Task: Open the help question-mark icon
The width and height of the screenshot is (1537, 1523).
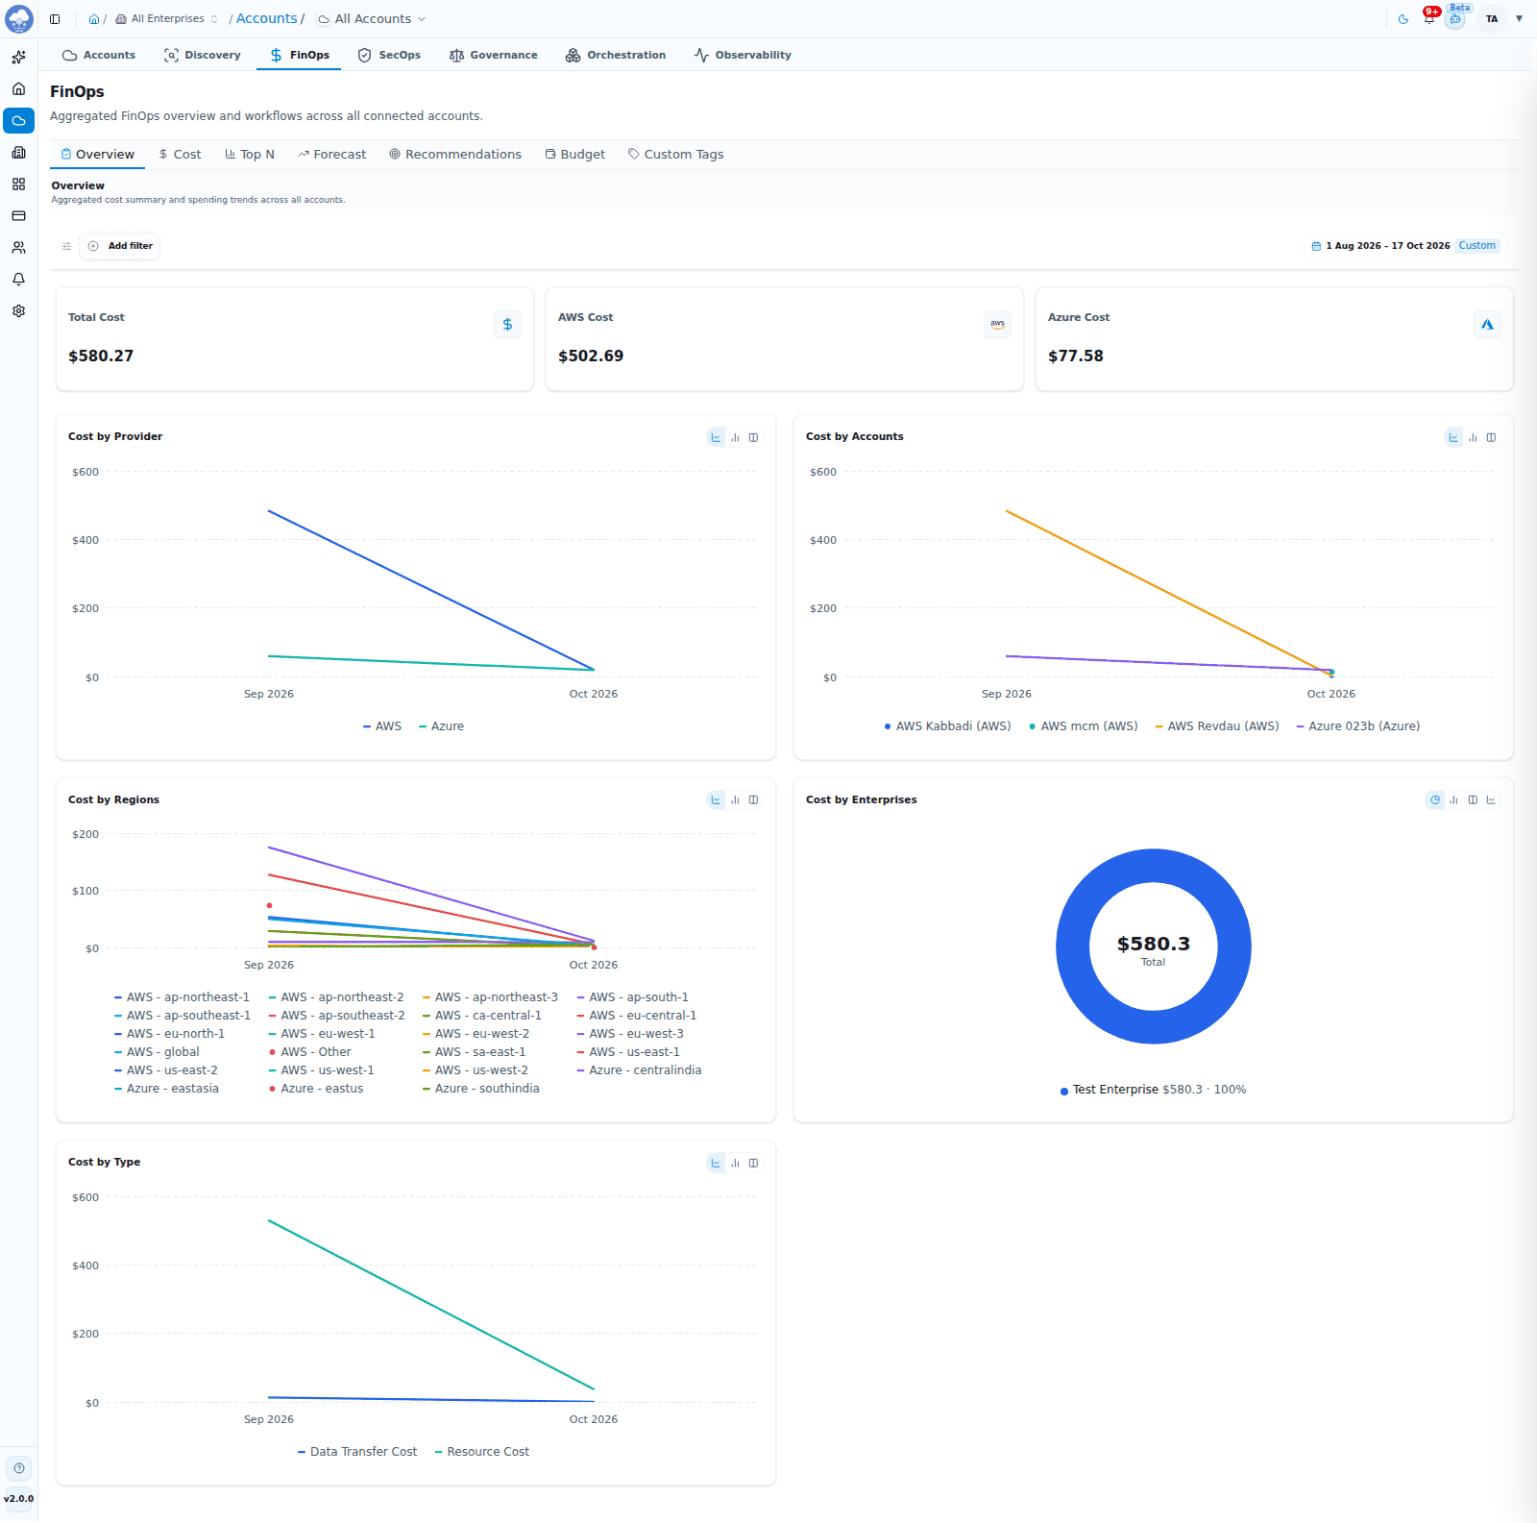Action: [19, 1468]
